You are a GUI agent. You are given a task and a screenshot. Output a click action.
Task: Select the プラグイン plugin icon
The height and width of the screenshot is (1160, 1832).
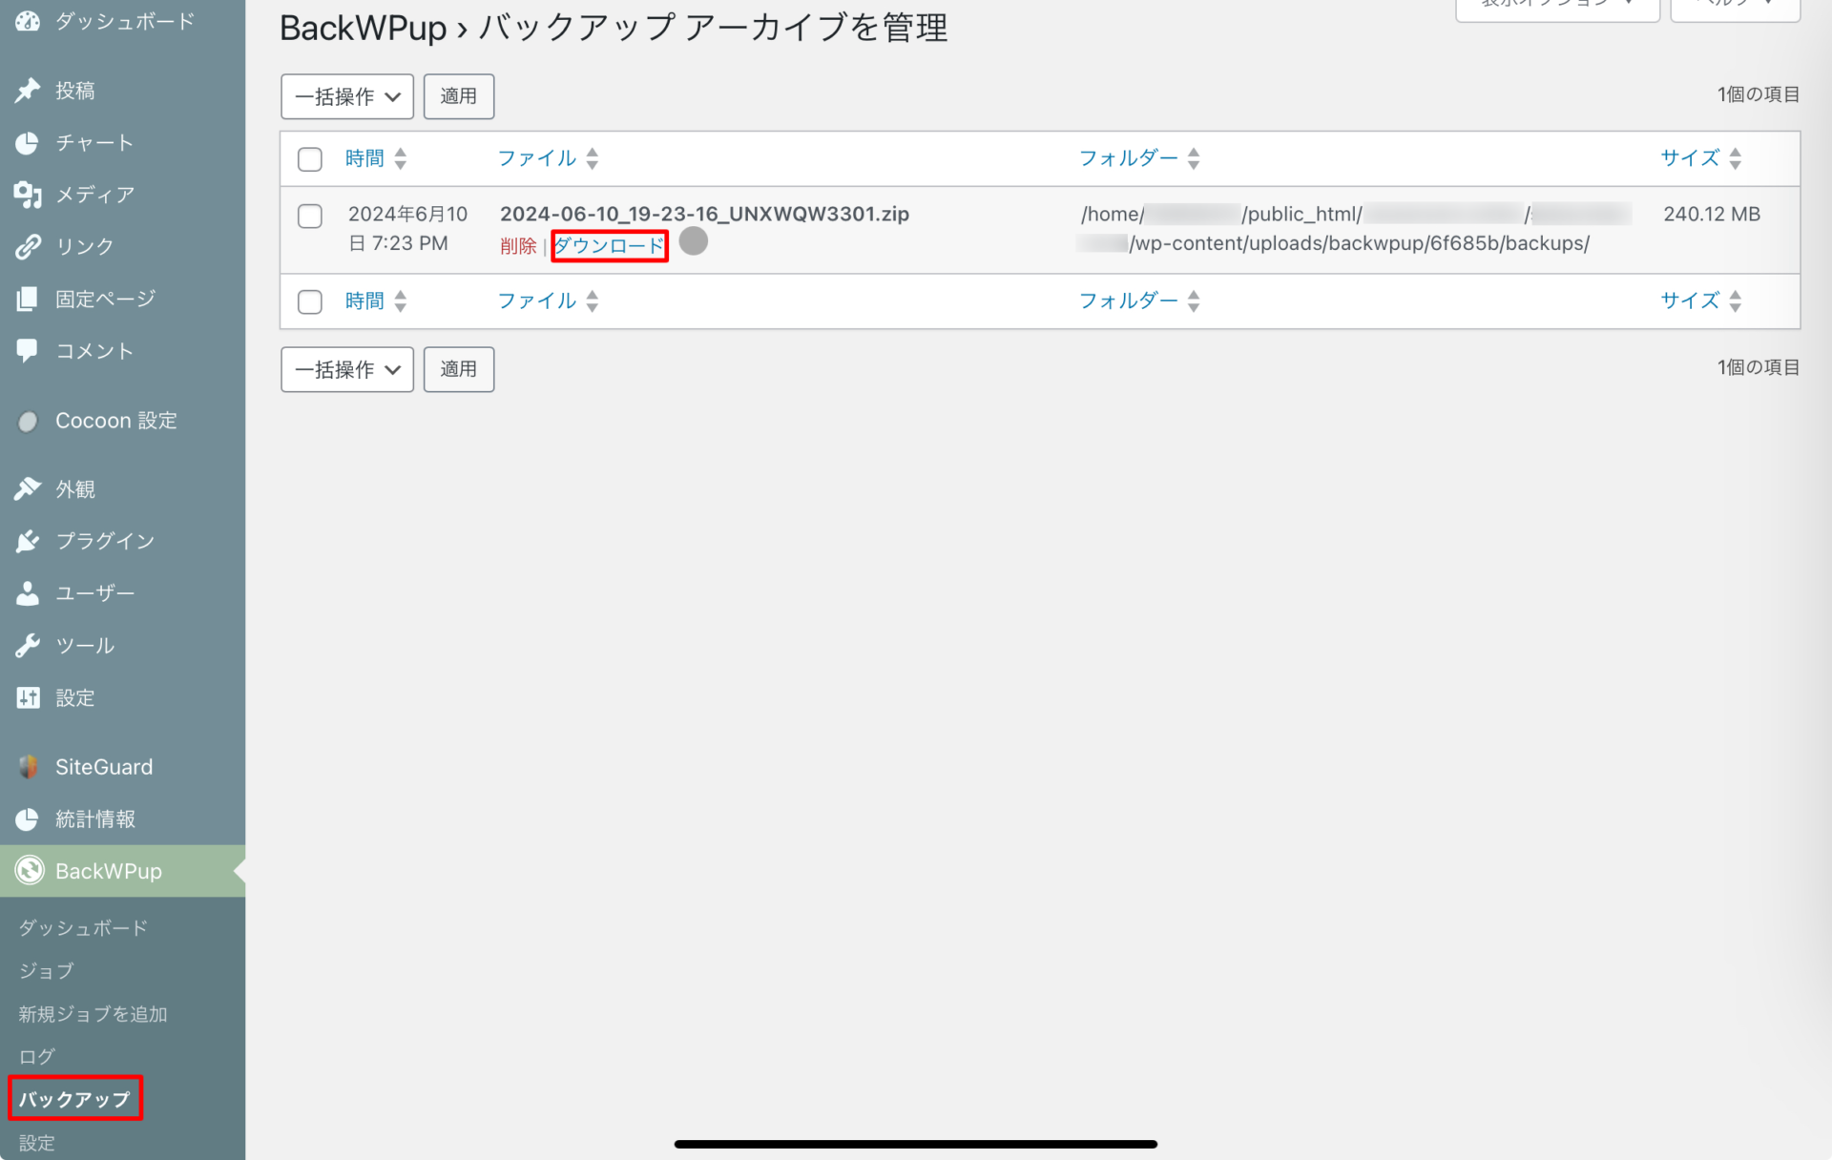coord(28,541)
